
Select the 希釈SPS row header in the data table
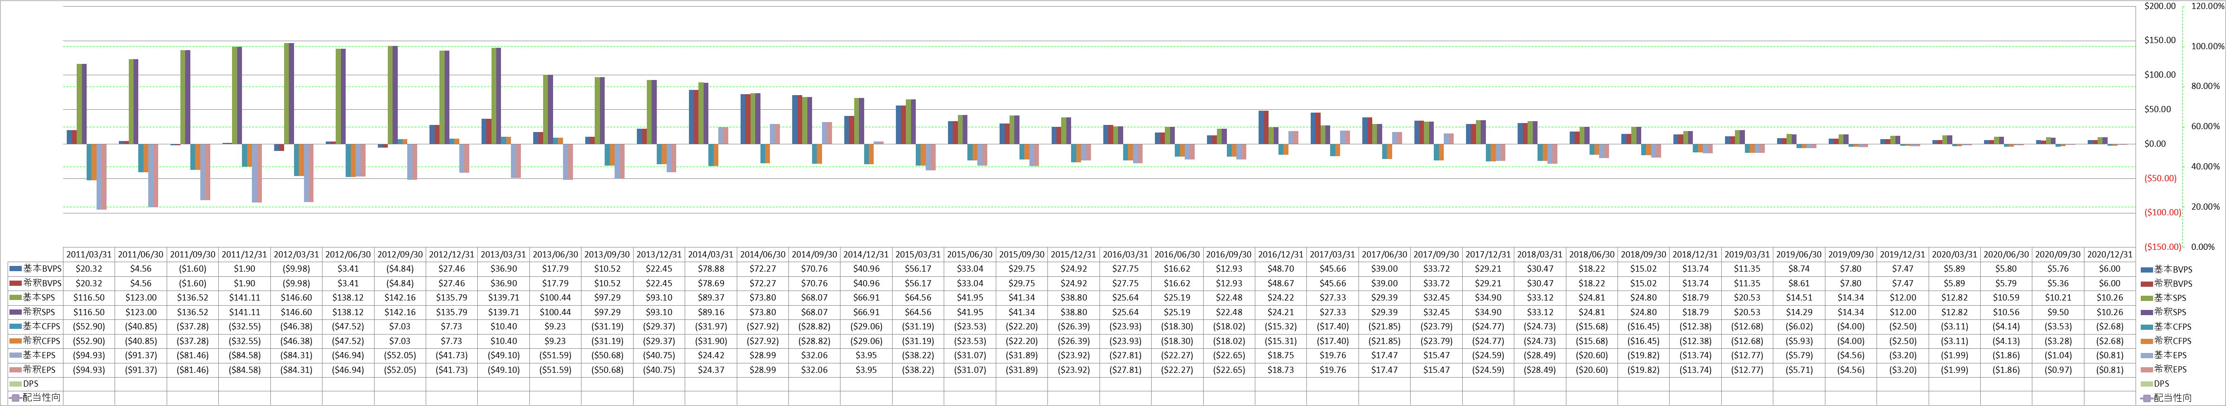(x=35, y=312)
